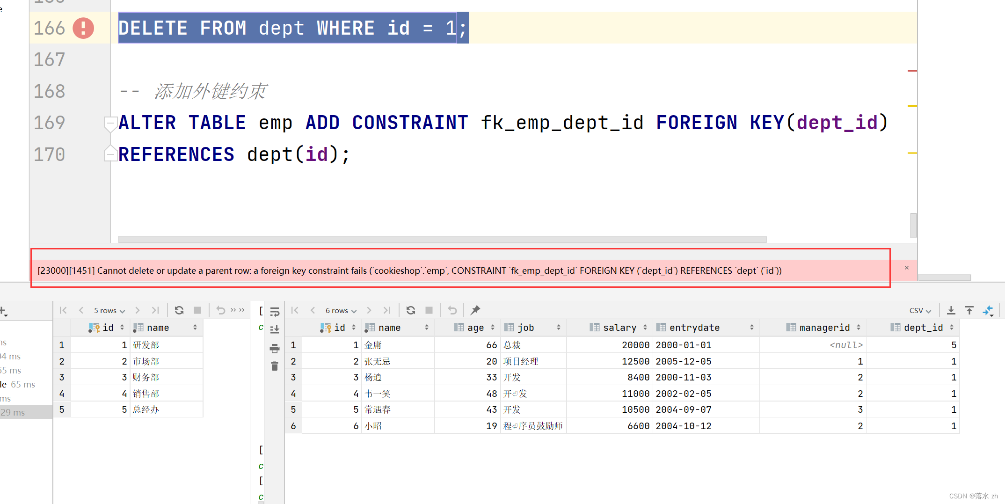Click the editor horizontal scrollbar
The width and height of the screenshot is (1005, 504).
coord(442,239)
